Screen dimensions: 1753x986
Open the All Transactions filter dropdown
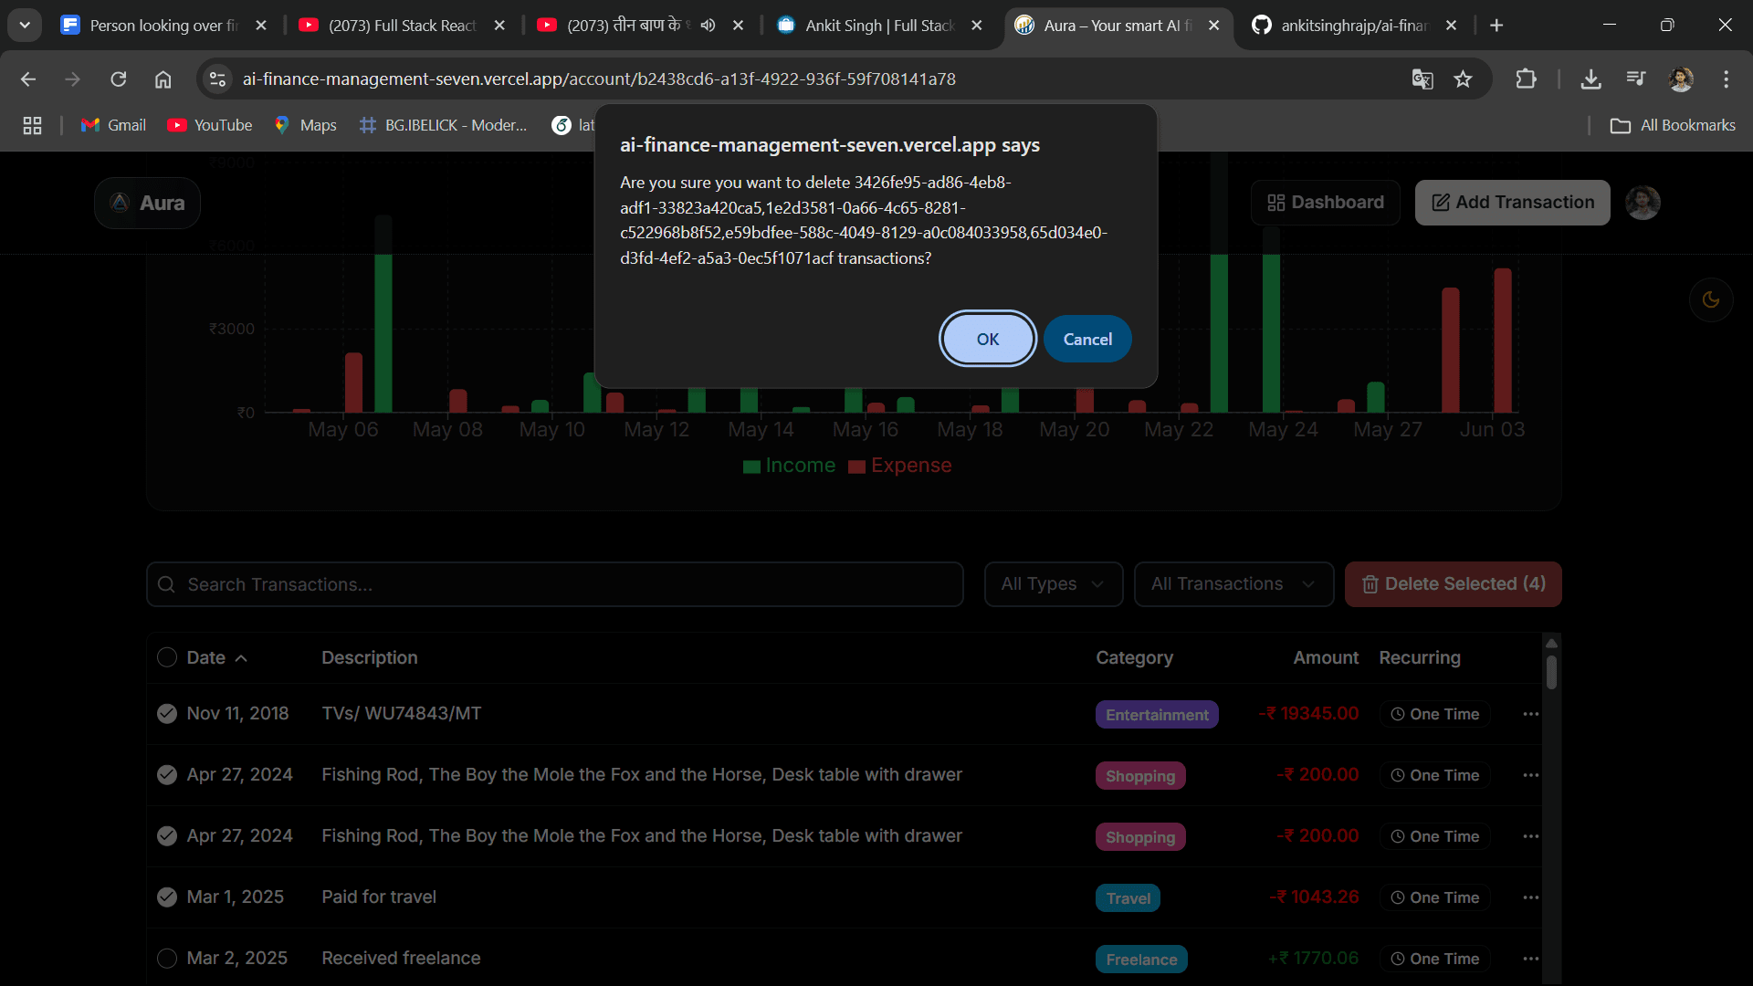pyautogui.click(x=1233, y=584)
